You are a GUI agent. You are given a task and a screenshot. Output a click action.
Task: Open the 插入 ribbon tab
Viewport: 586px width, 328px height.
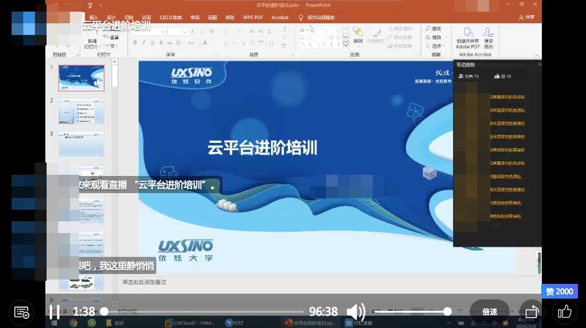tap(93, 18)
